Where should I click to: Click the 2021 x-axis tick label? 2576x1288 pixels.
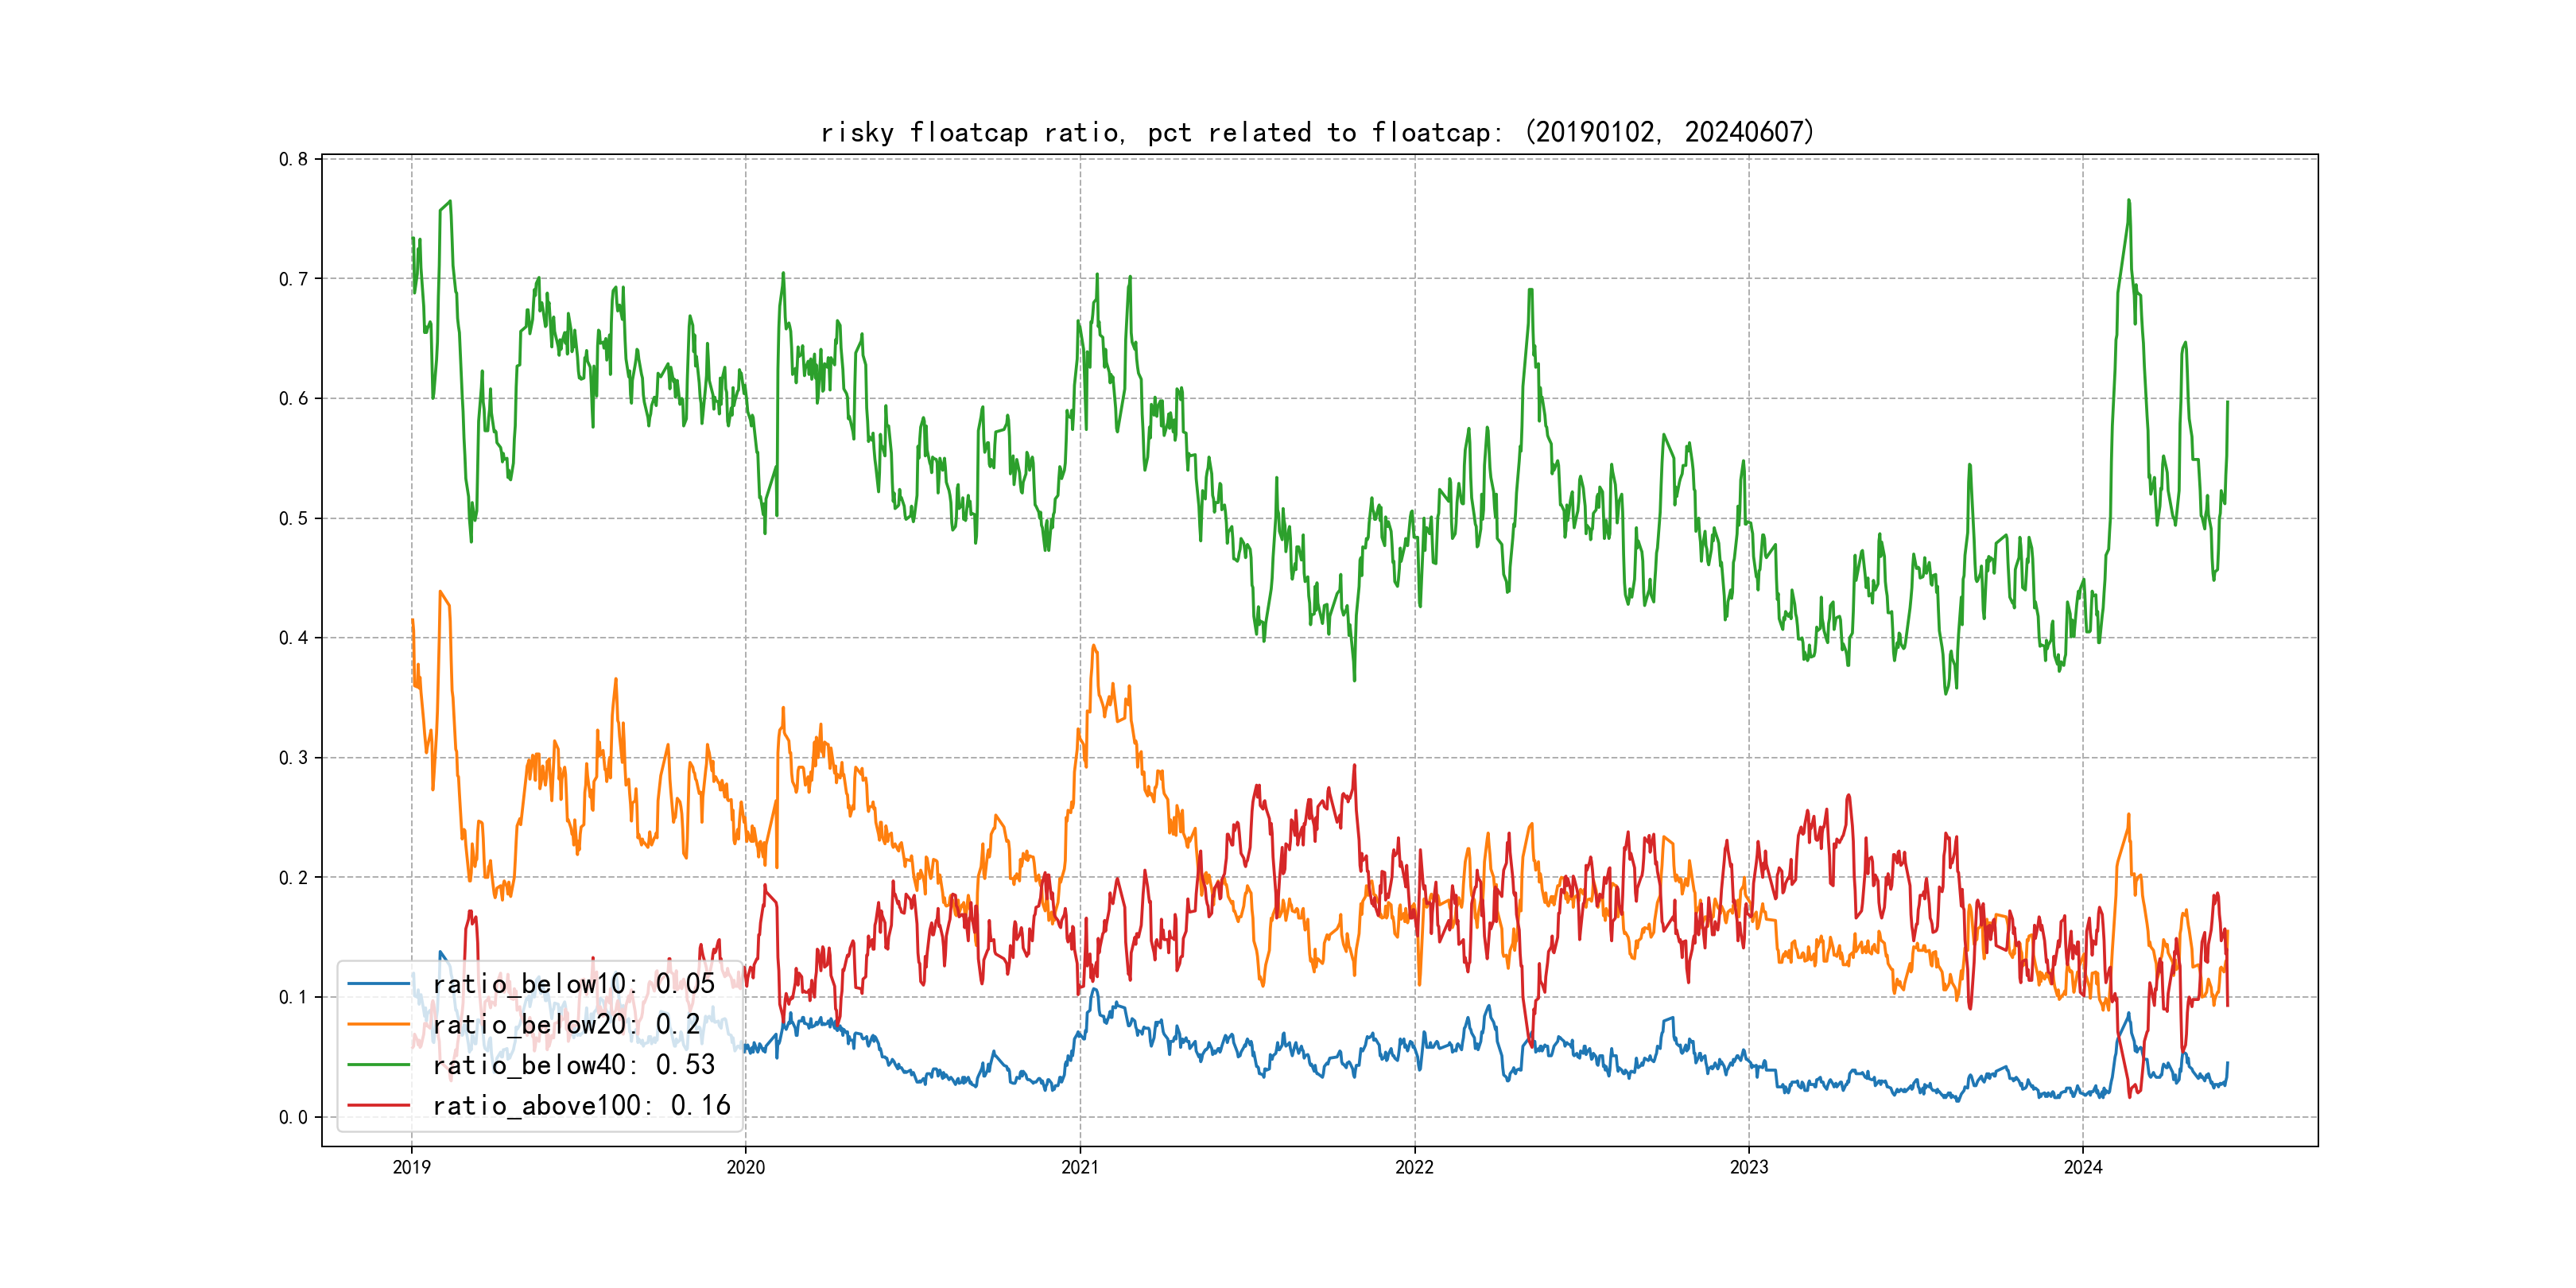[x=1080, y=1167]
